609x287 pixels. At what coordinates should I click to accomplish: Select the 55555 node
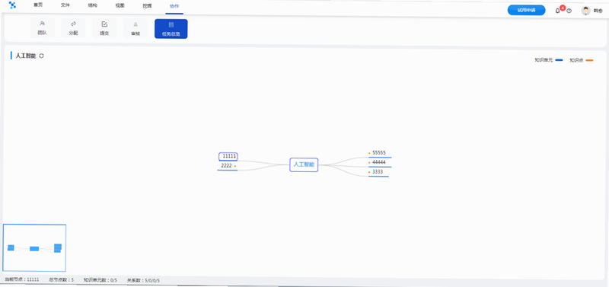[x=379, y=153]
